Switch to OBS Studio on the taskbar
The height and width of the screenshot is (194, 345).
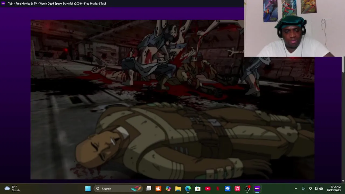click(x=247, y=189)
